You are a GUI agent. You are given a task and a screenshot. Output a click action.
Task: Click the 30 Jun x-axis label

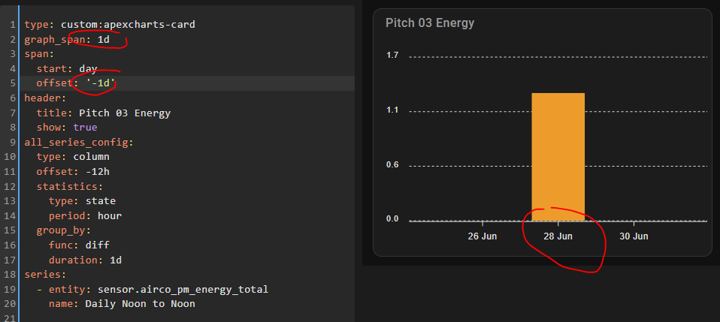634,236
